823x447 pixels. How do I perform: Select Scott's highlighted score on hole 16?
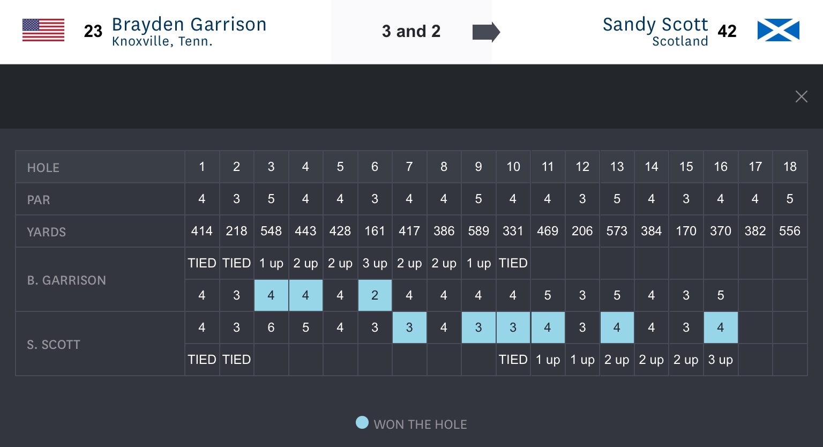(x=720, y=327)
